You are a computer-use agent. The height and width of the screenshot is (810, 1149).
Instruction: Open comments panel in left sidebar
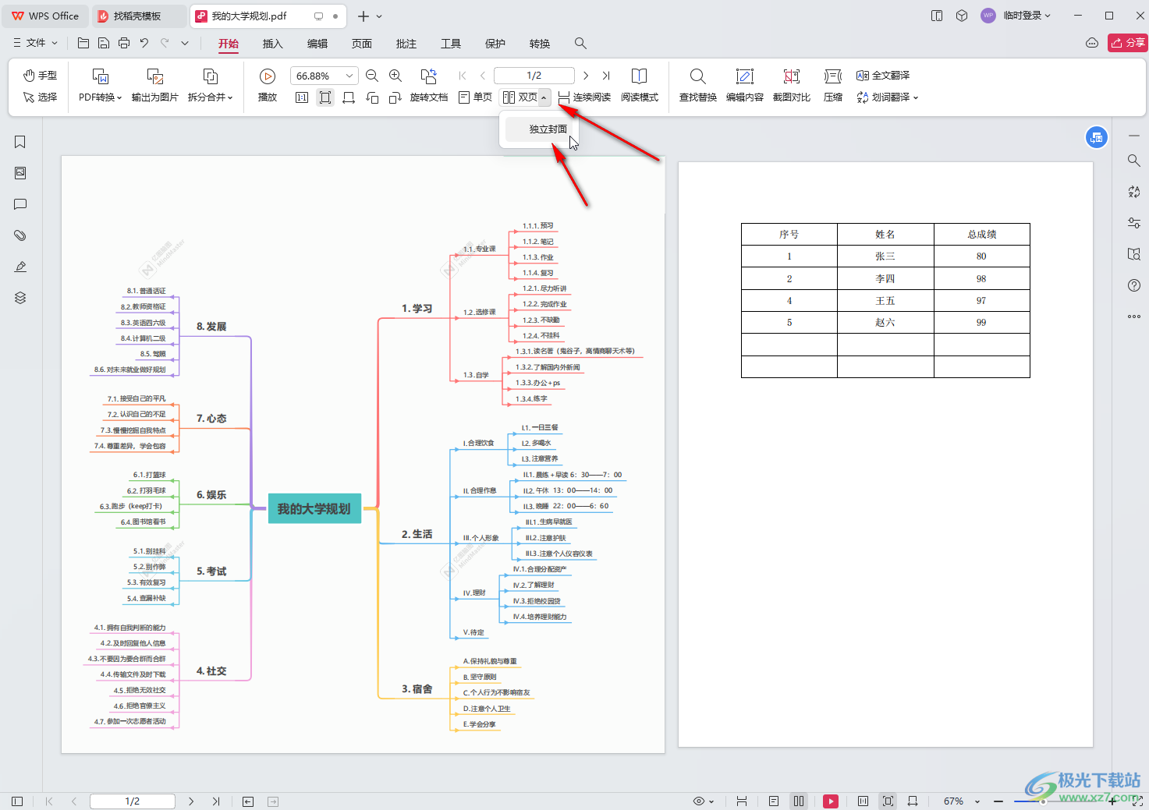[20, 204]
